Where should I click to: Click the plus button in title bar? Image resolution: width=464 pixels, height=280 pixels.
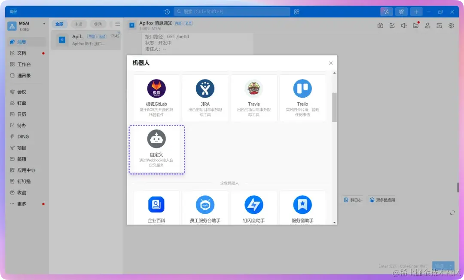(416, 12)
